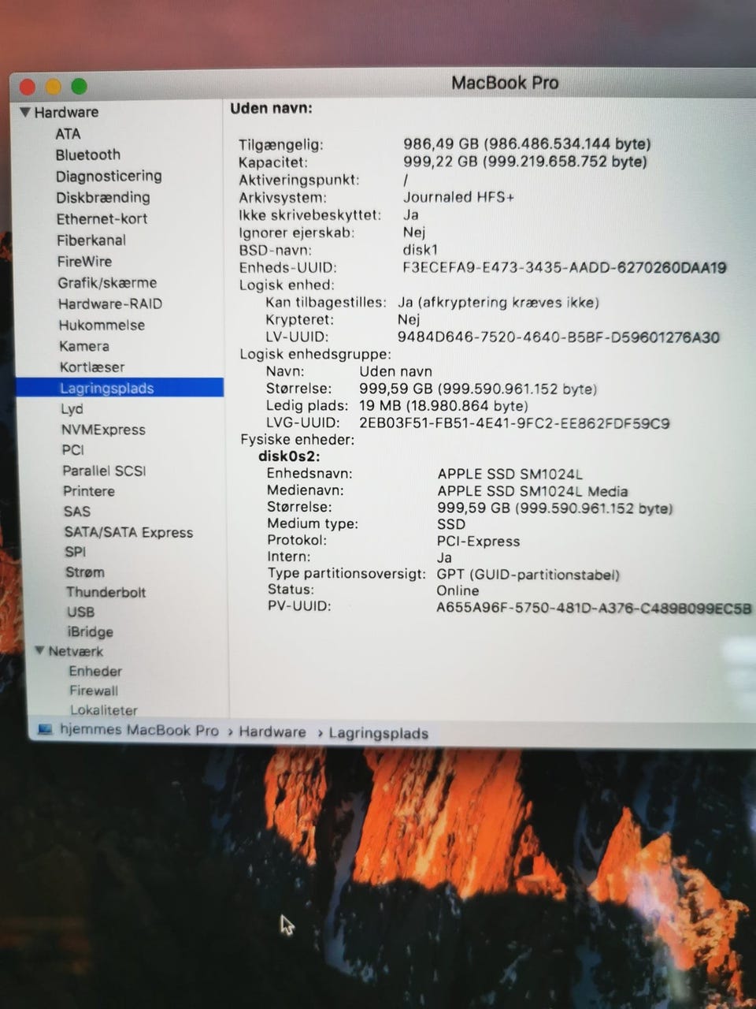Screen dimensions: 756x1009
Task: Click the computer icon in path bar
Action: pyautogui.click(x=46, y=730)
